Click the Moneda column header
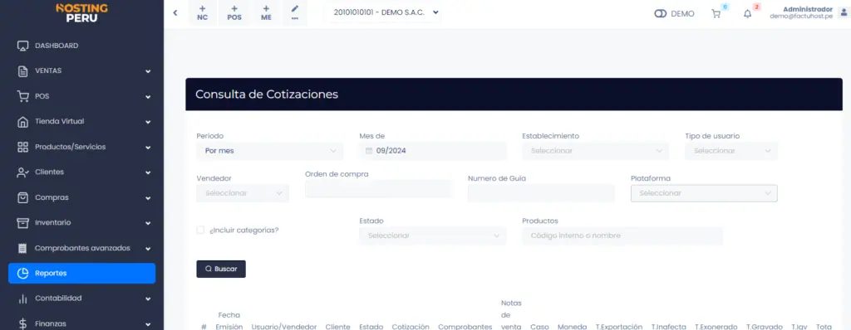This screenshot has height=330, width=851. point(572,327)
